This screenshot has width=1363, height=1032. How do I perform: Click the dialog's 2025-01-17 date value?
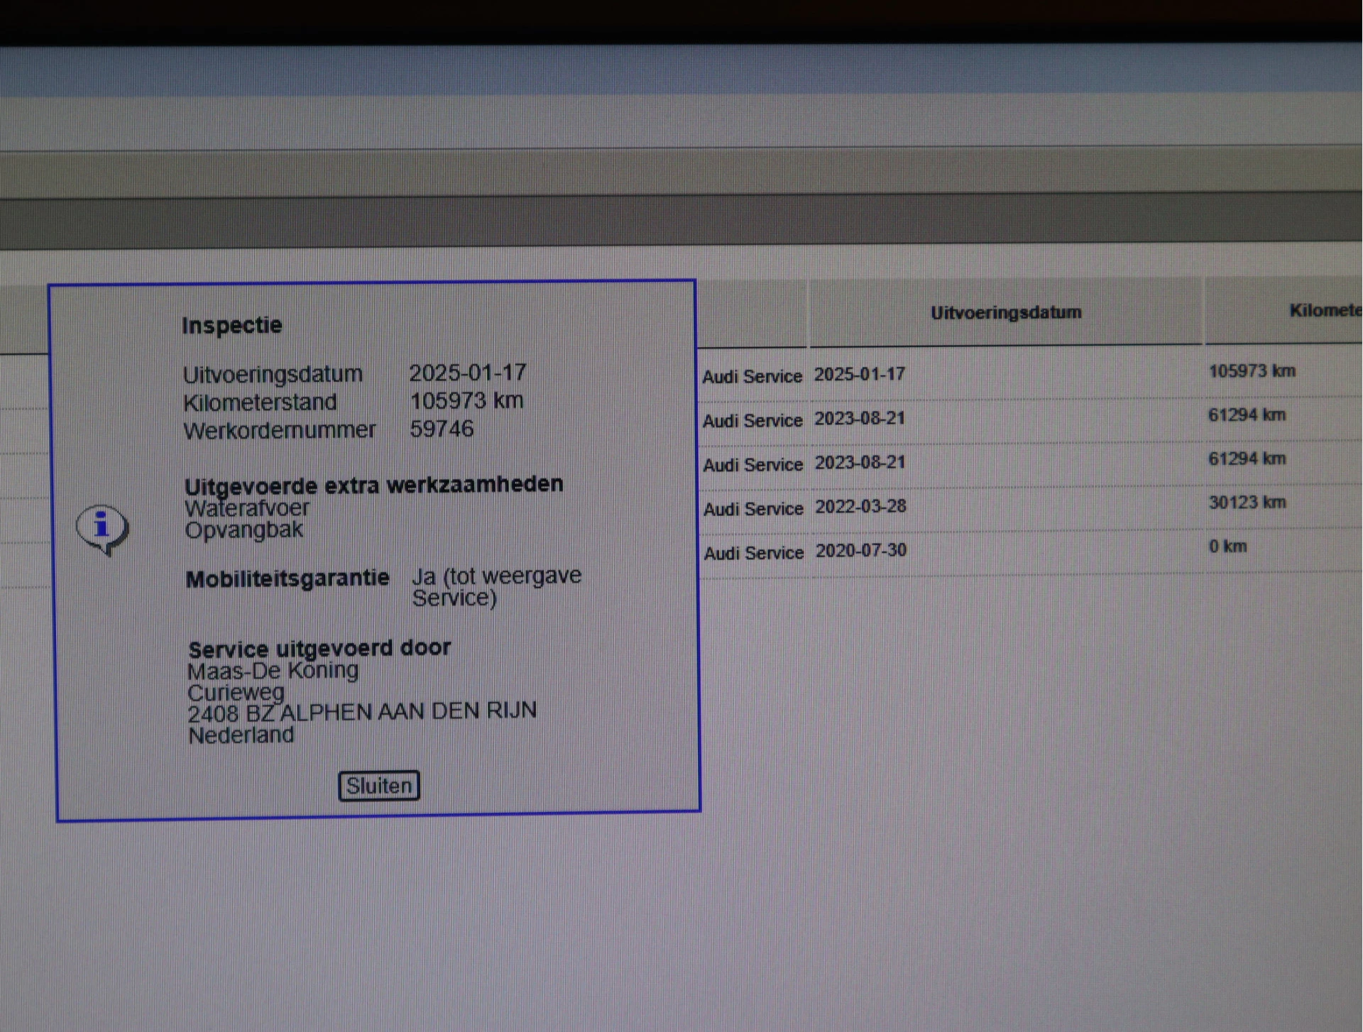468,373
